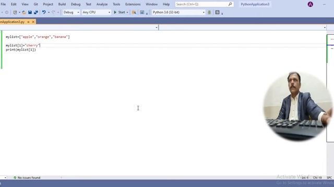This screenshot has height=187, width=334.
Task: Expand the toolbar overflow options arrow
Action: 222,14
